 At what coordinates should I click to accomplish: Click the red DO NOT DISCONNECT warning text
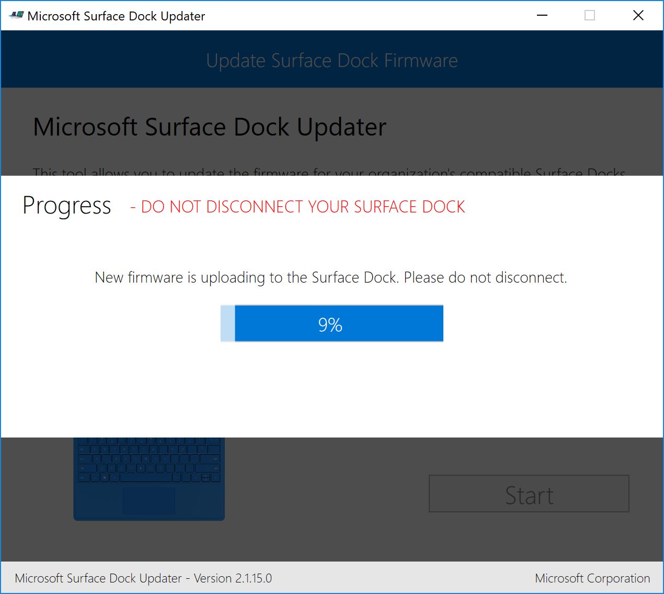coord(298,207)
